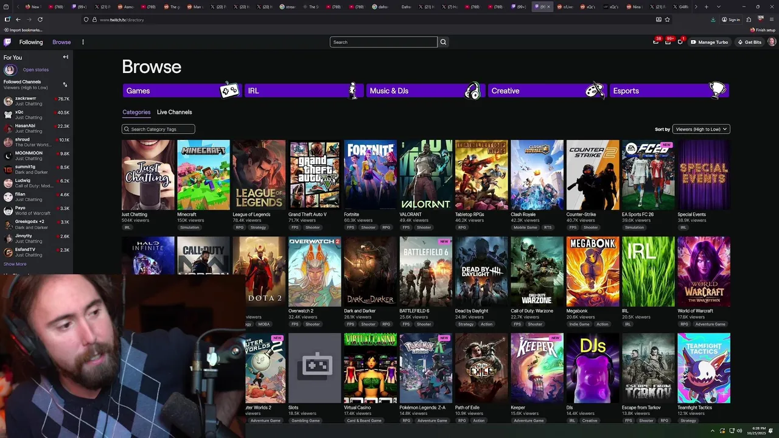
Task: Expand the list all tabs chevron
Action: click(719, 7)
